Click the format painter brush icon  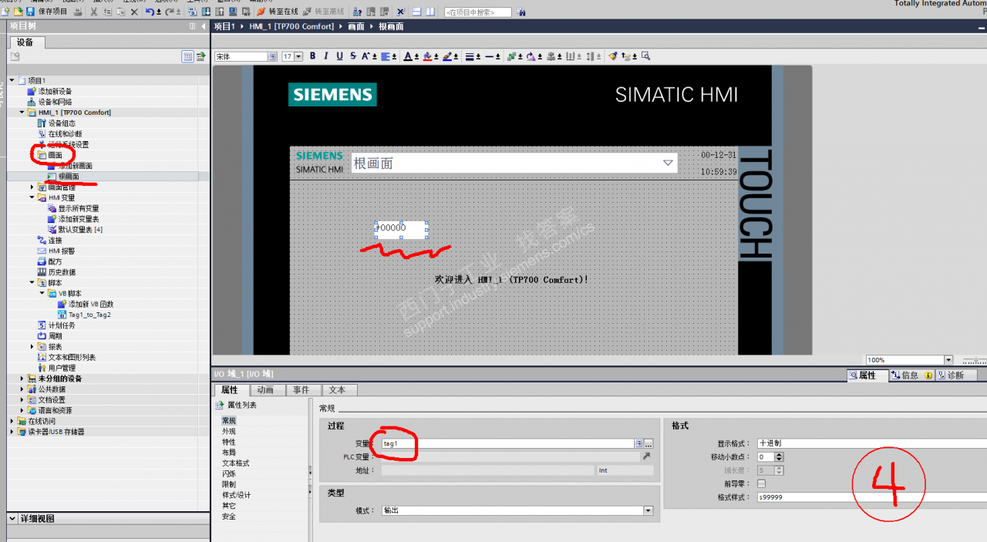pyautogui.click(x=613, y=56)
